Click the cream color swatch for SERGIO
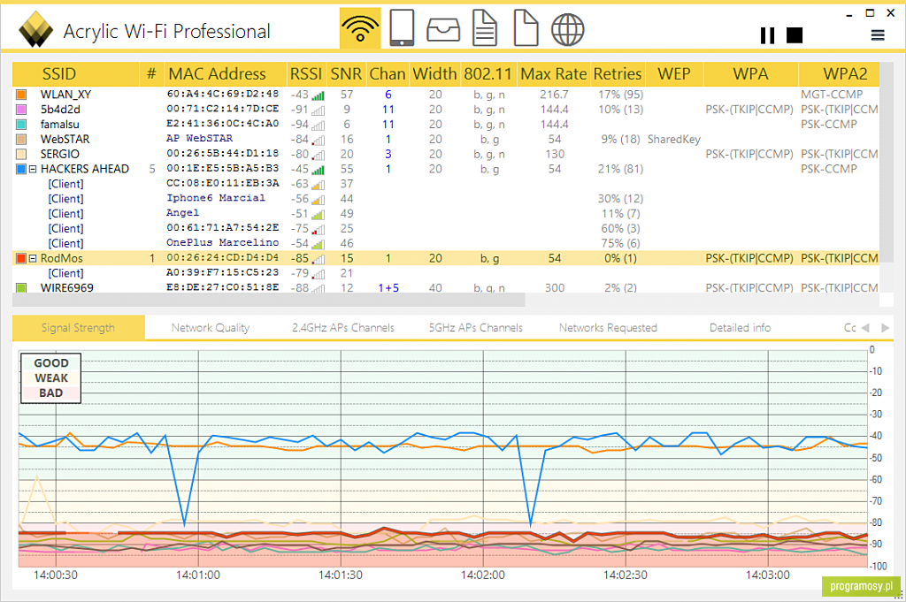Viewport: 906px width, 602px height. (x=21, y=154)
